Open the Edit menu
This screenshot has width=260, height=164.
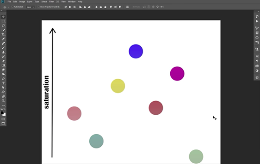15,2
